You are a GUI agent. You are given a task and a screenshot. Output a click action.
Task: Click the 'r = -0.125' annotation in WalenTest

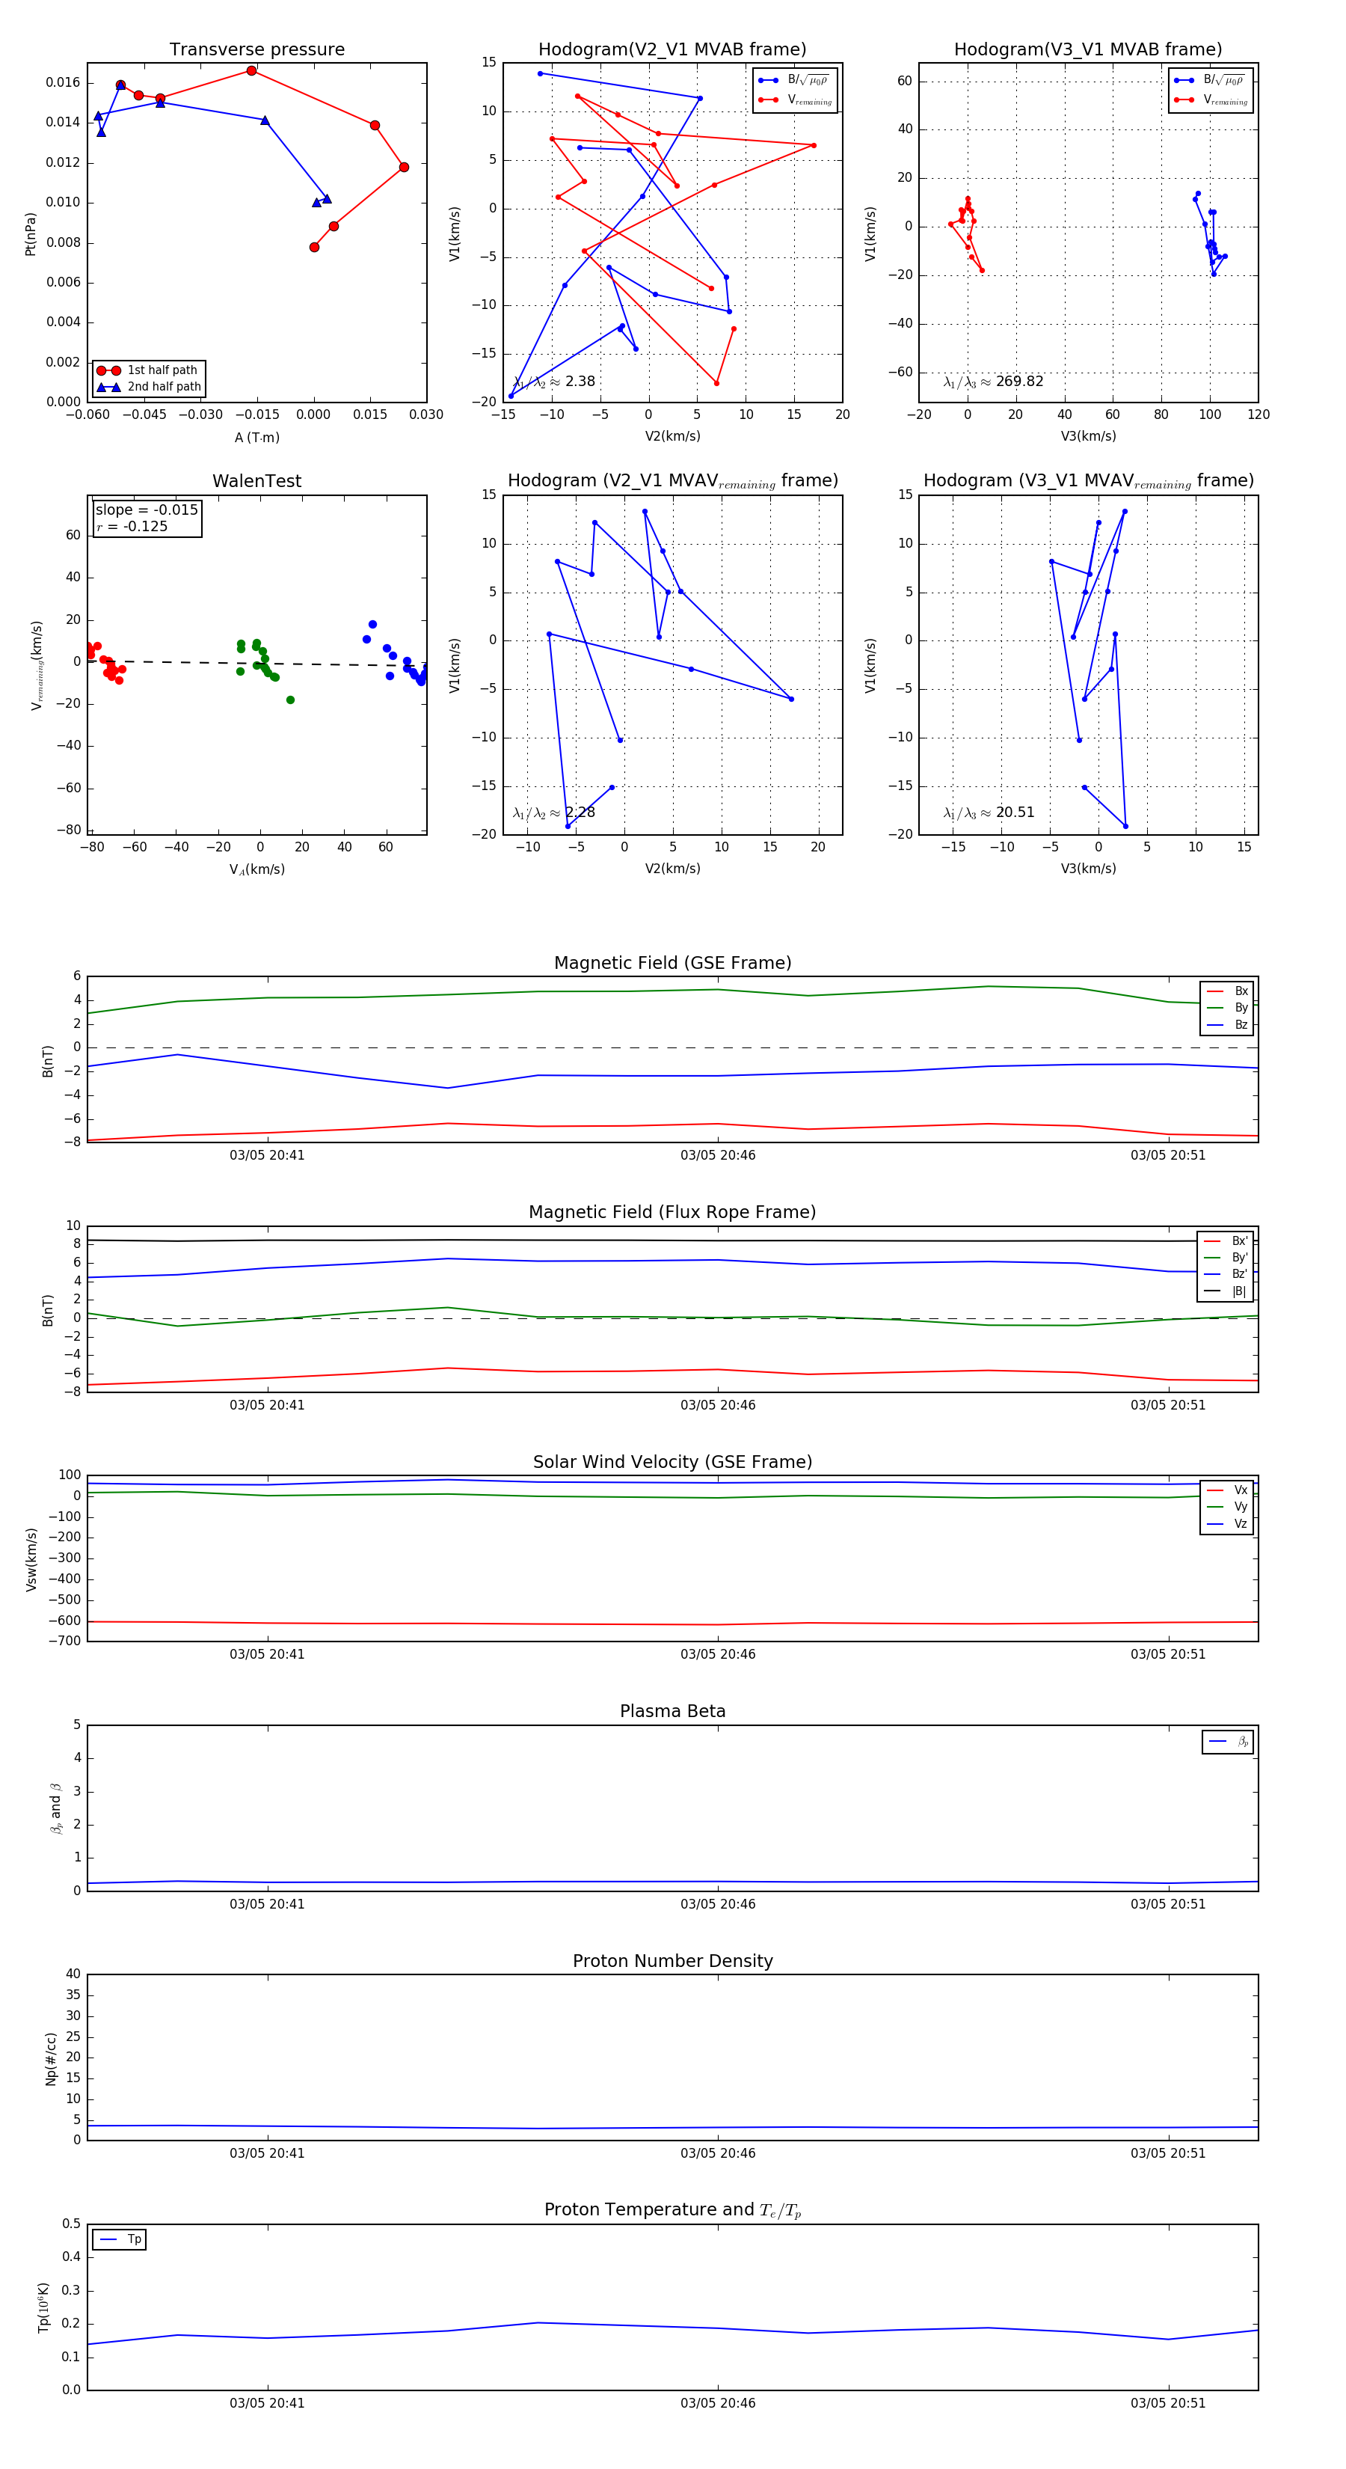pyautogui.click(x=132, y=526)
